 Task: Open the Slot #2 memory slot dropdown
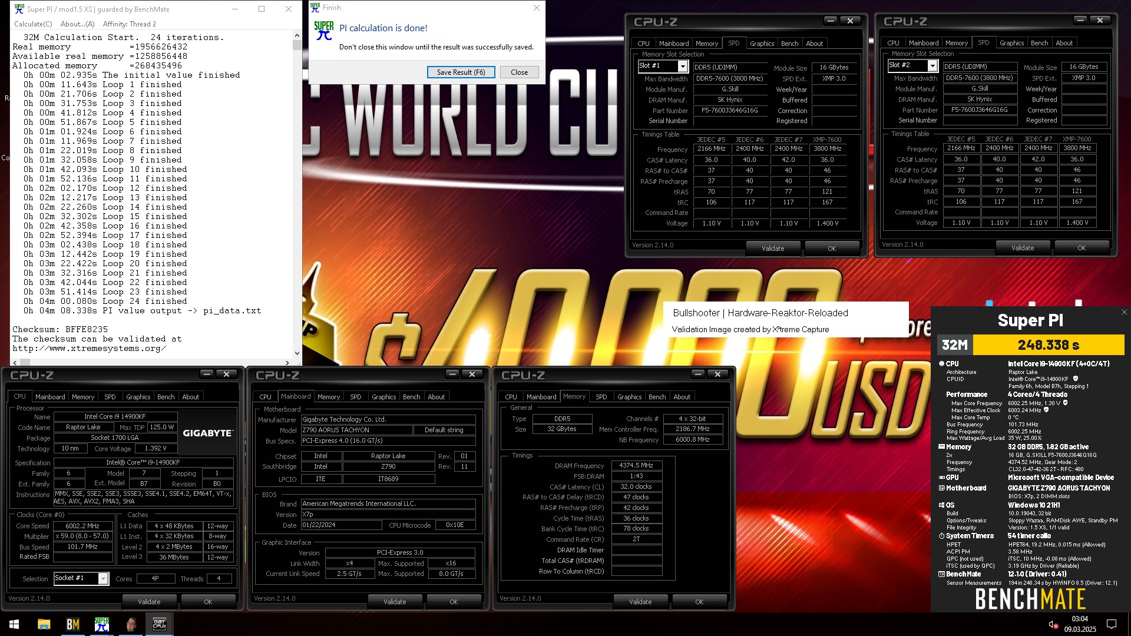tap(932, 66)
